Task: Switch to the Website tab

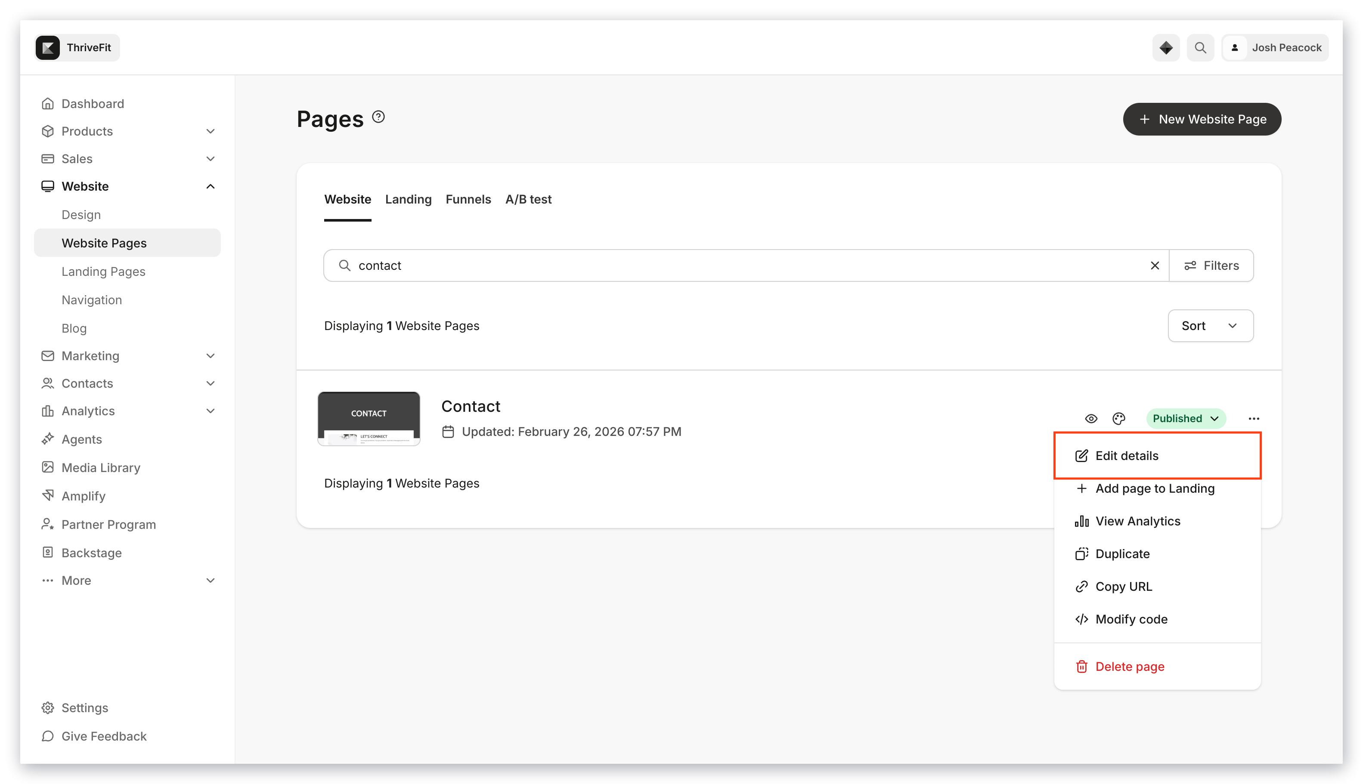Action: point(347,200)
